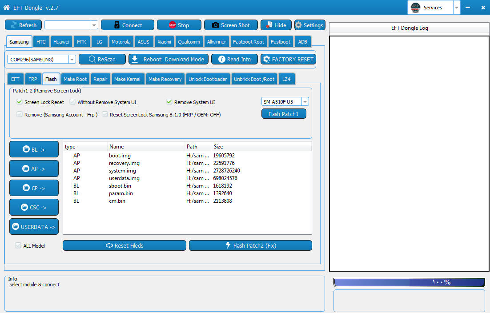Select the param.bin row
Image resolution: width=490 pixels, height=313 pixels.
[x=187, y=193]
